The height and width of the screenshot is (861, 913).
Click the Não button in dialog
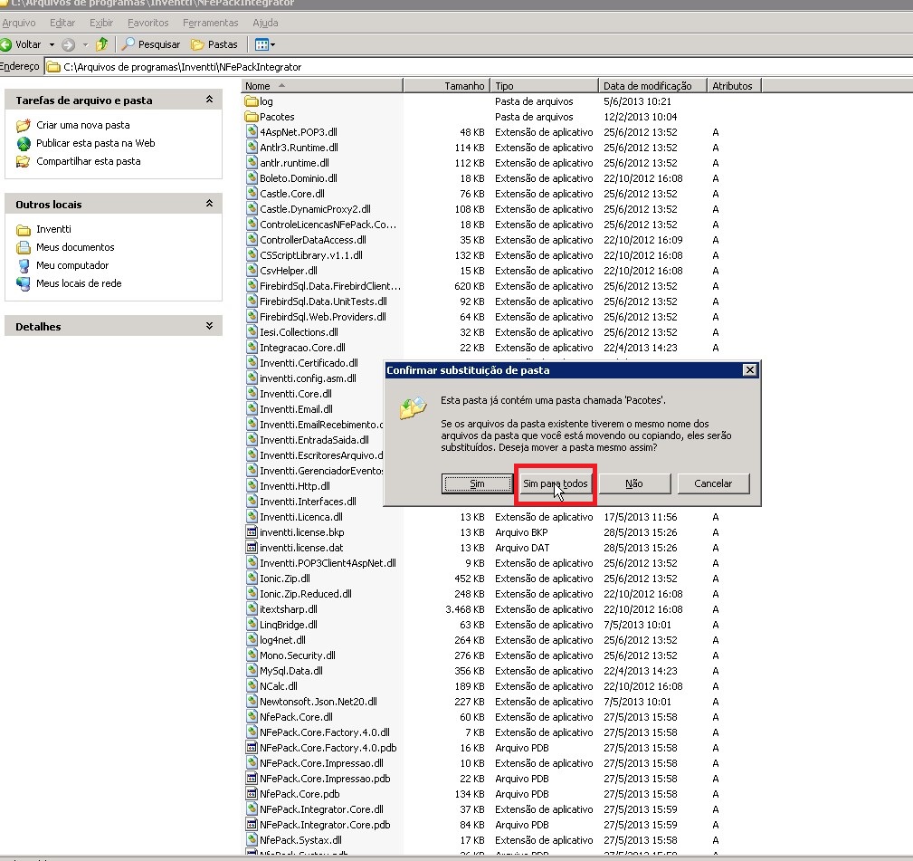(634, 484)
